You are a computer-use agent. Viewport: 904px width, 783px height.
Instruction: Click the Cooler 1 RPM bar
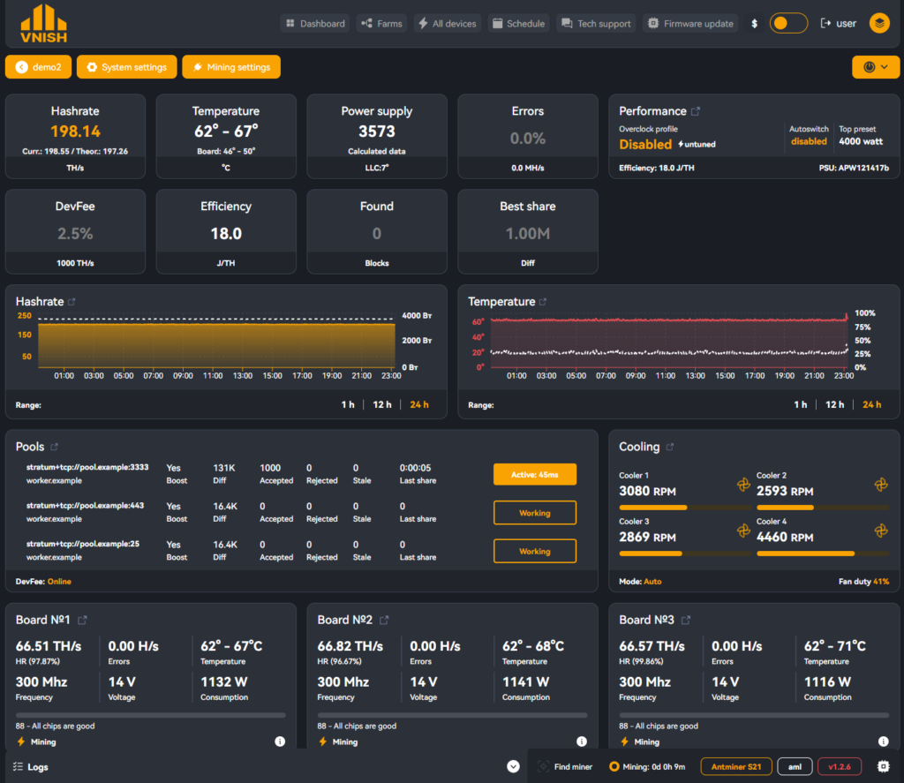tap(685, 508)
